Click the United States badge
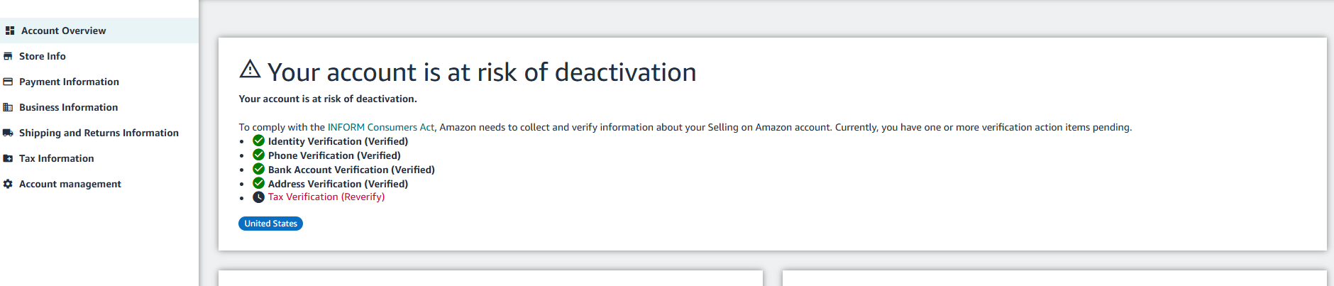The height and width of the screenshot is (286, 1334). click(x=270, y=224)
